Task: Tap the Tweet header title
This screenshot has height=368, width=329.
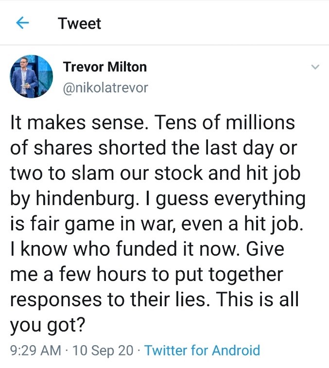Action: pos(80,23)
